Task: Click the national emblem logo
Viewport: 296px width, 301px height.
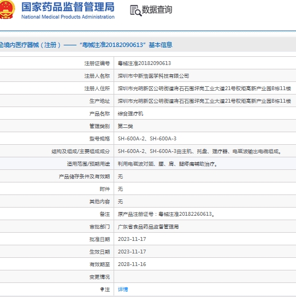Action: (x=7, y=10)
